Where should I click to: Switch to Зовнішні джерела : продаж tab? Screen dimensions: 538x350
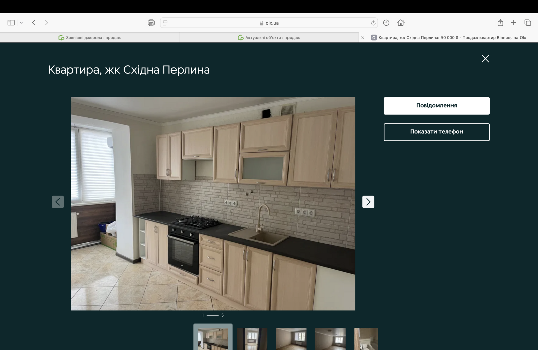tap(89, 38)
